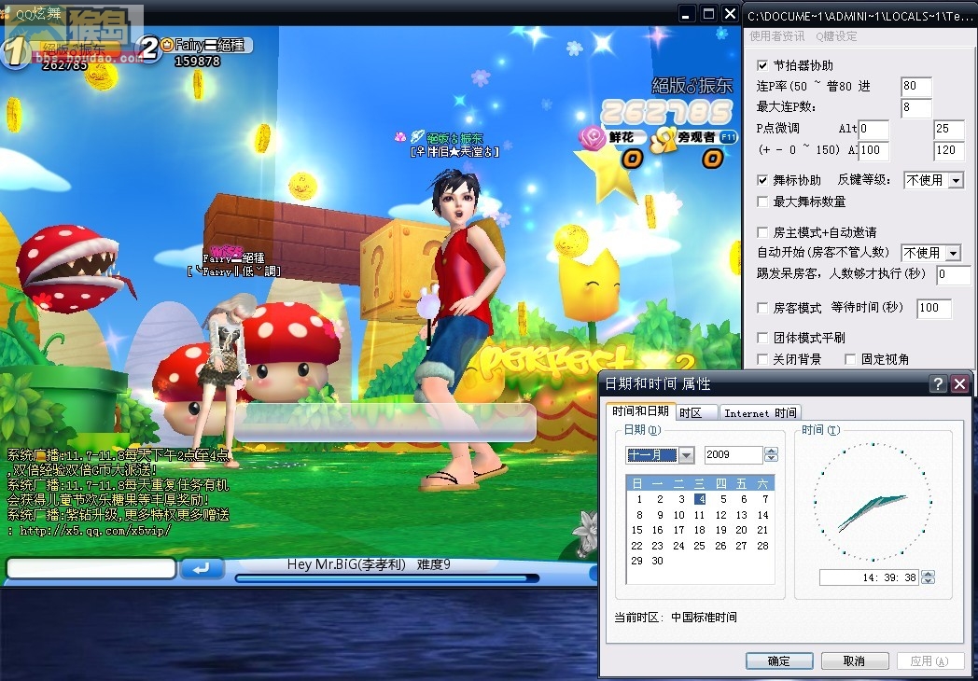Viewport: 978px width, 681px height.
Task: Click the analog clock face
Action: (872, 502)
